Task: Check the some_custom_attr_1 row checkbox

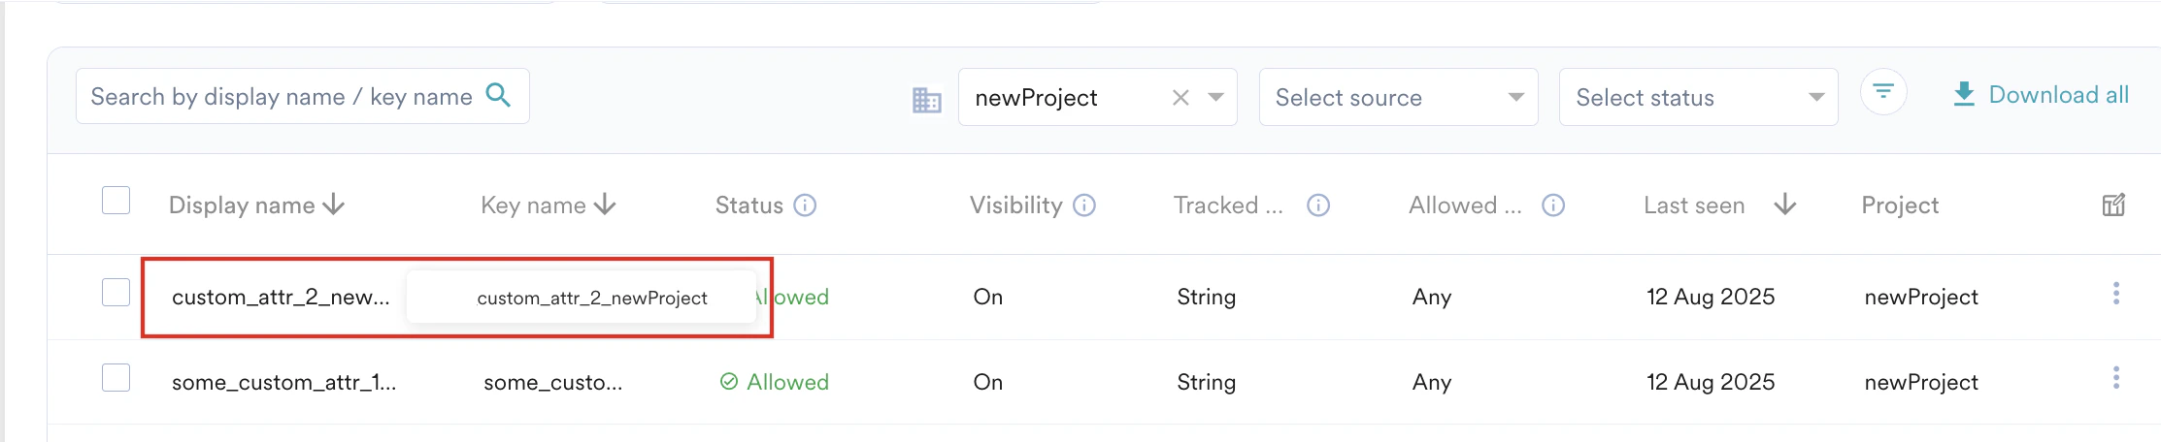Action: click(x=116, y=378)
